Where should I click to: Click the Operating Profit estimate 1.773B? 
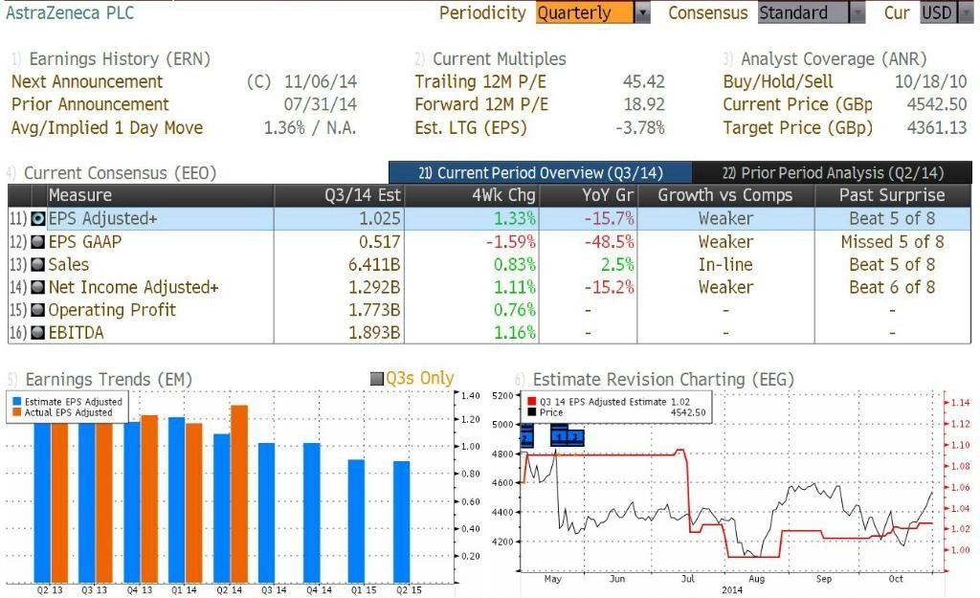pyautogui.click(x=374, y=310)
